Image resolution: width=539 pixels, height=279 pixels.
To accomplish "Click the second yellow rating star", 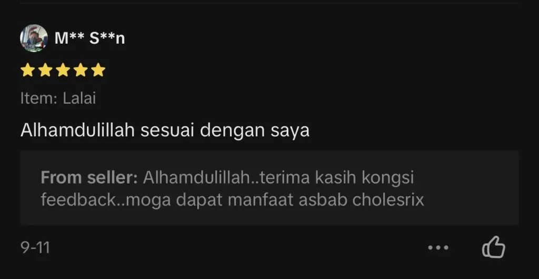I will pyautogui.click(x=45, y=69).
